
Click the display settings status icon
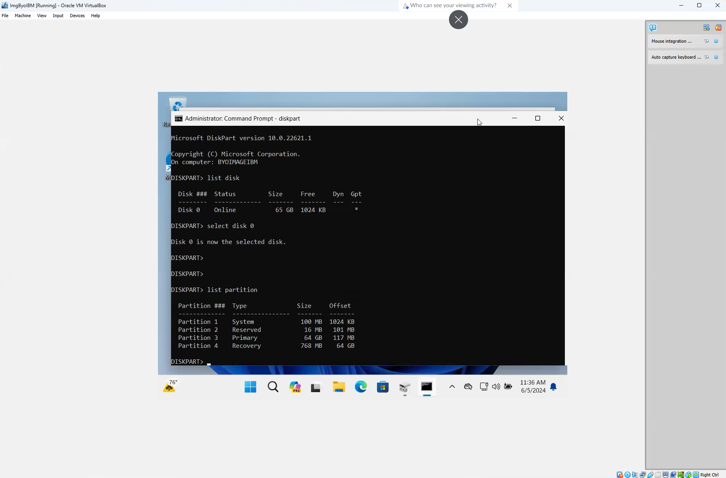[666, 475]
